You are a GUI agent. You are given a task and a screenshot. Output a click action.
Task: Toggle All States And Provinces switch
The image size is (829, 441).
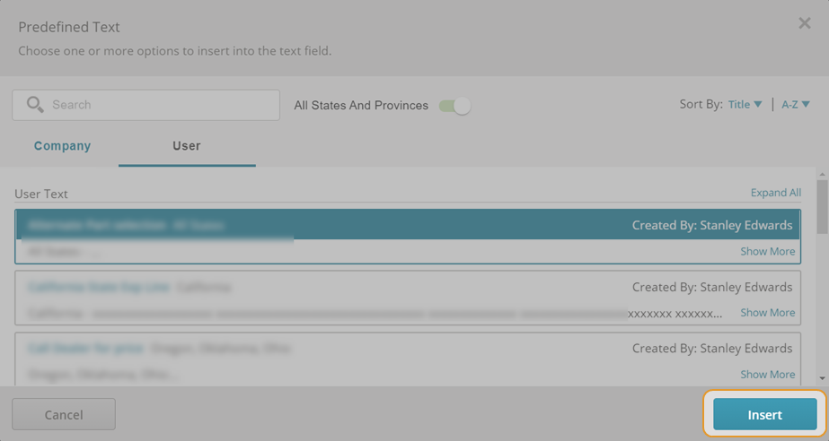pyautogui.click(x=454, y=106)
